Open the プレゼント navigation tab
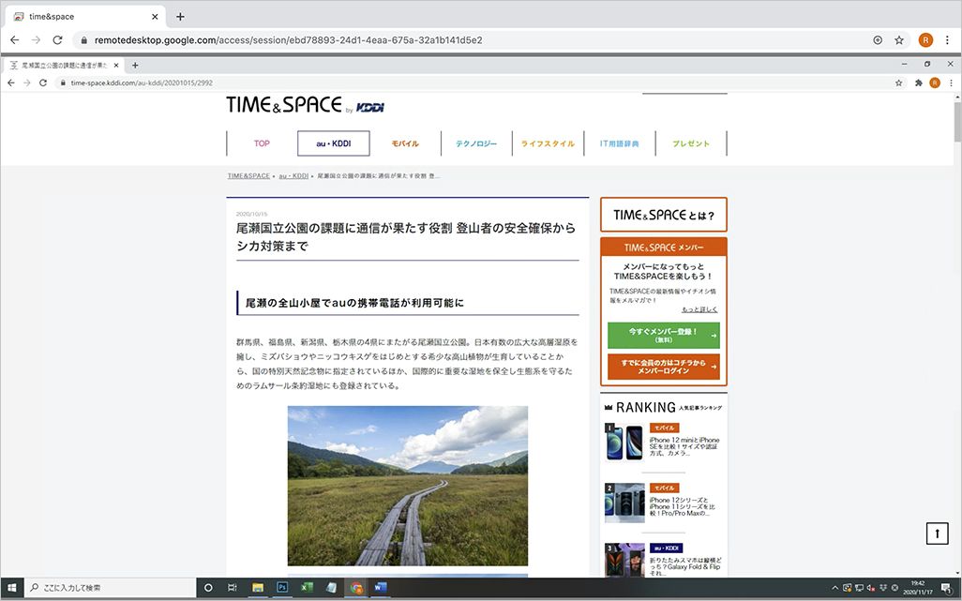962x601 pixels. (691, 143)
